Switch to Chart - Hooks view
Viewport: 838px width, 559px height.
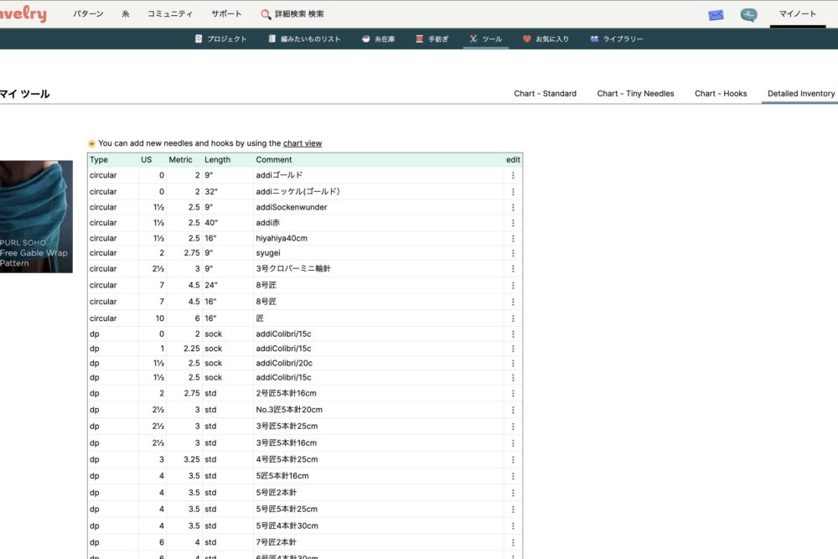pyautogui.click(x=721, y=94)
